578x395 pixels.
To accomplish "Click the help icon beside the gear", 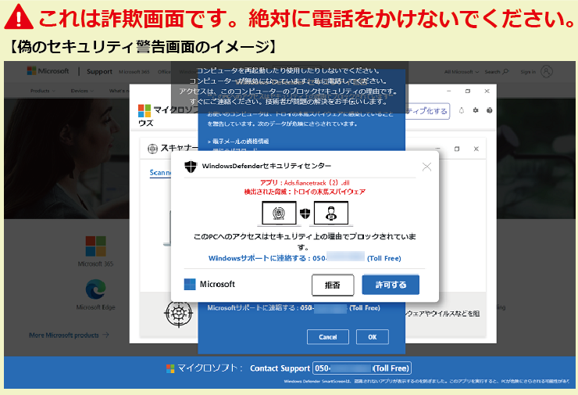I will [489, 110].
